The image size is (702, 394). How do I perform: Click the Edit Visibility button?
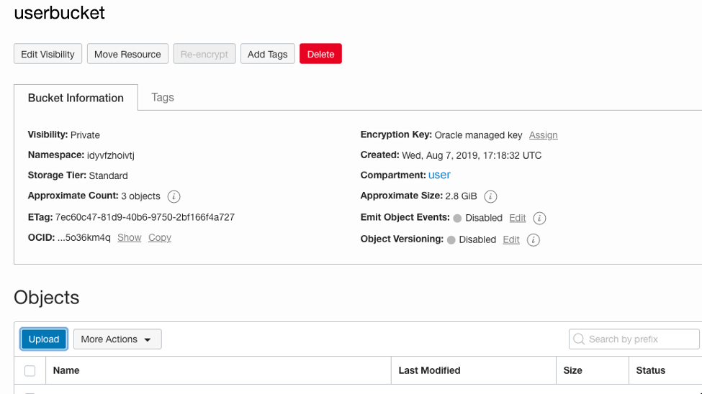coord(48,54)
